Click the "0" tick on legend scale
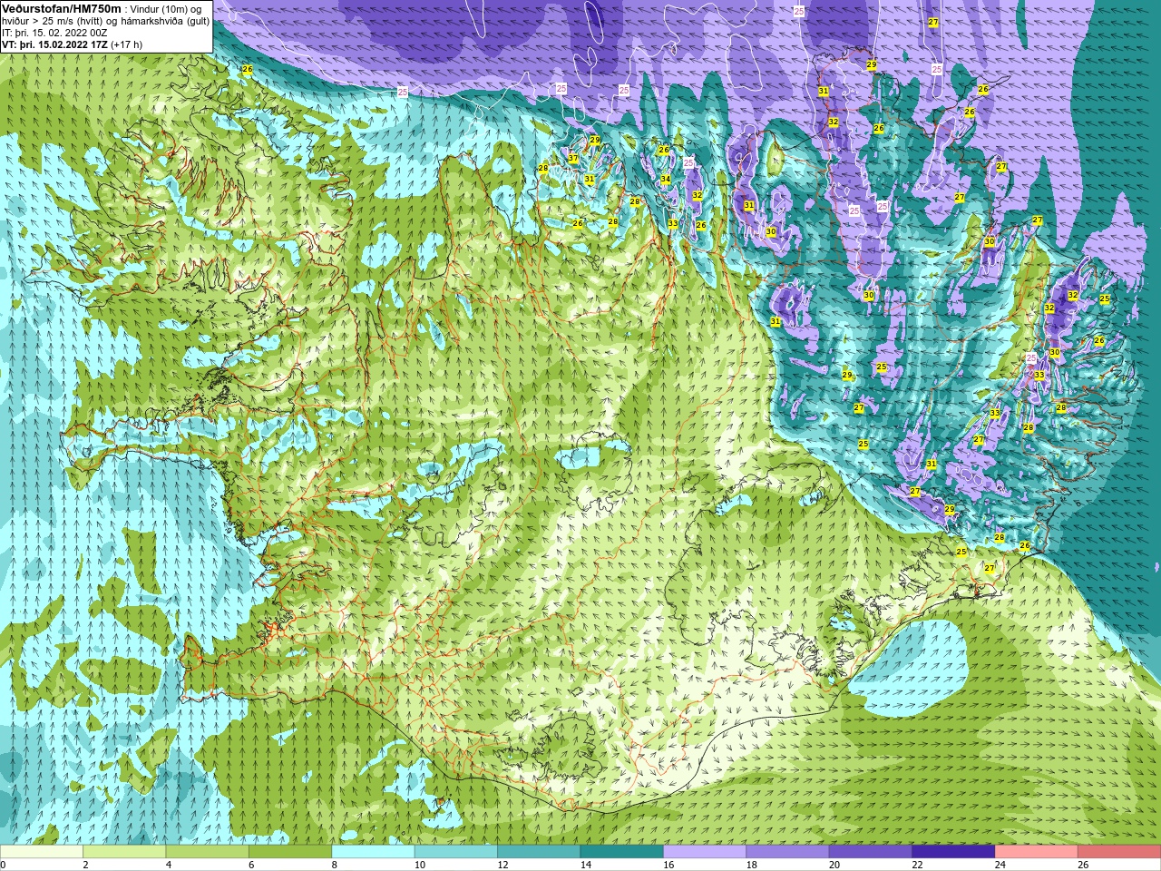The image size is (1161, 871). 3,865
